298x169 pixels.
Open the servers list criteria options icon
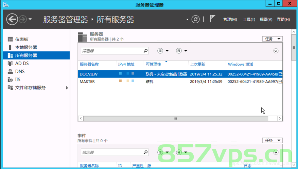[160, 51]
